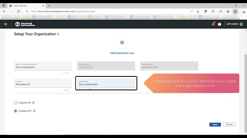Edit the Name of the Organization field
The image size is (247, 138).
coord(43,66)
